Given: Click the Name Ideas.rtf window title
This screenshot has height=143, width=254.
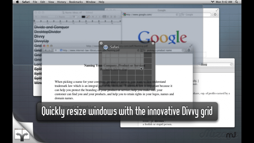Looking at the screenshot, I should 77,13.
